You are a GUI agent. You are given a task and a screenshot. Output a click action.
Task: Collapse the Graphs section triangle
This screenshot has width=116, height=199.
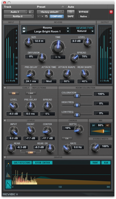coord(5,157)
